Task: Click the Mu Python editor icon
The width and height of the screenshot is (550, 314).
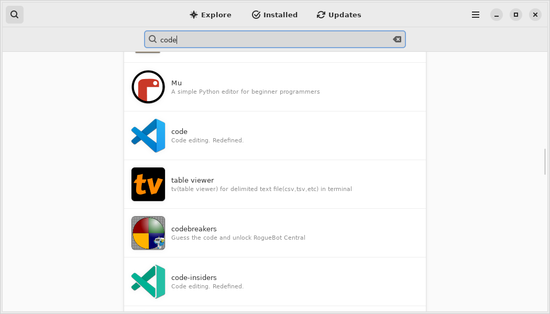Action: pyautogui.click(x=148, y=87)
